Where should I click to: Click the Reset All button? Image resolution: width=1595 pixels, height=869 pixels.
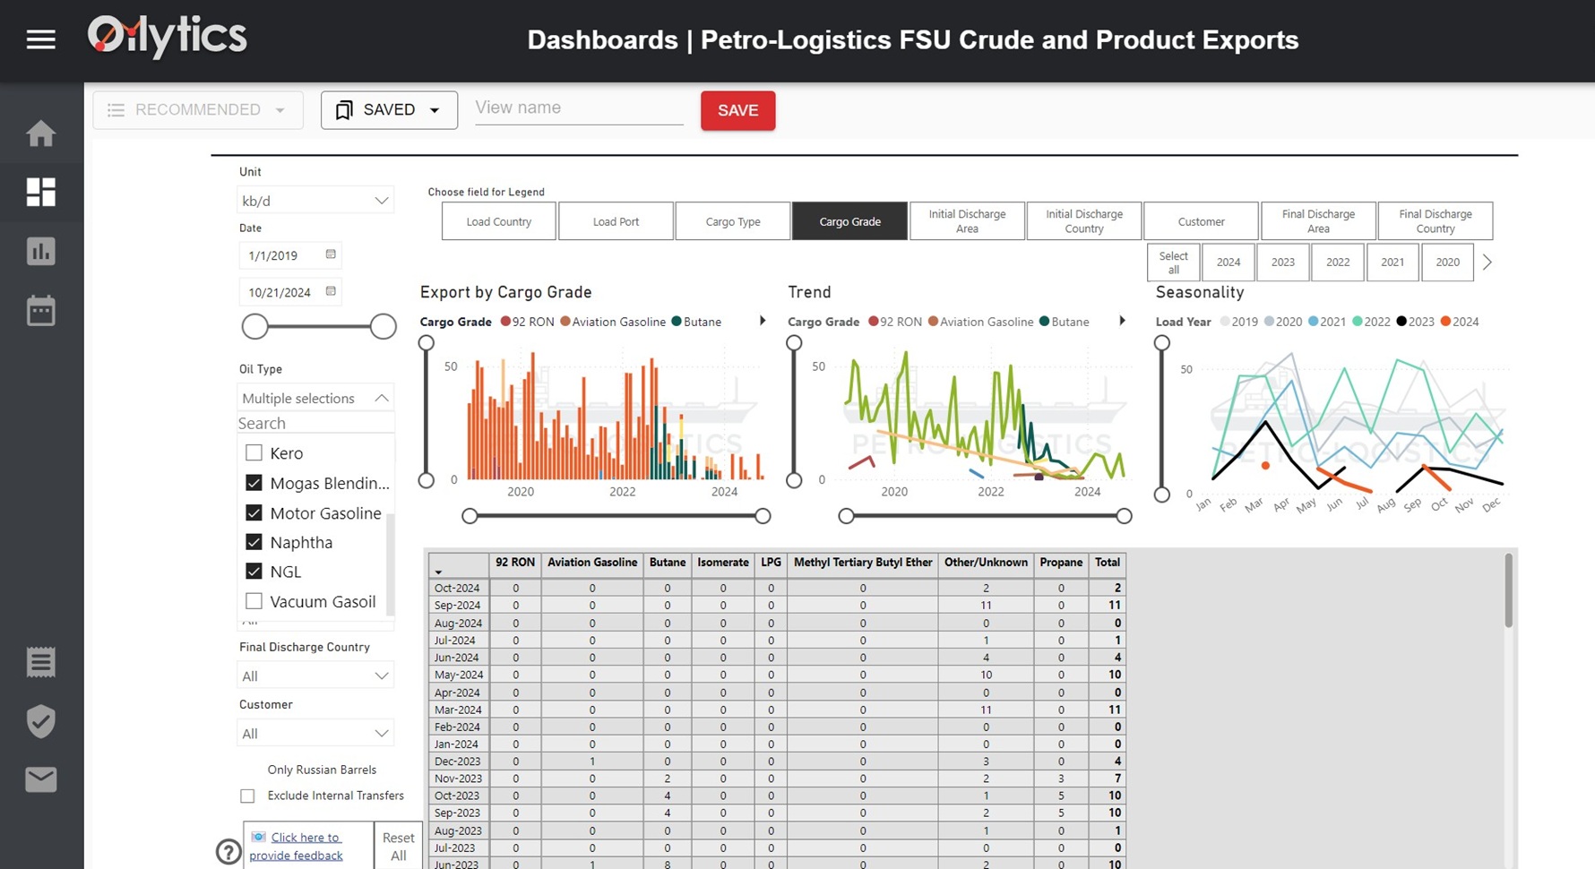tap(398, 846)
